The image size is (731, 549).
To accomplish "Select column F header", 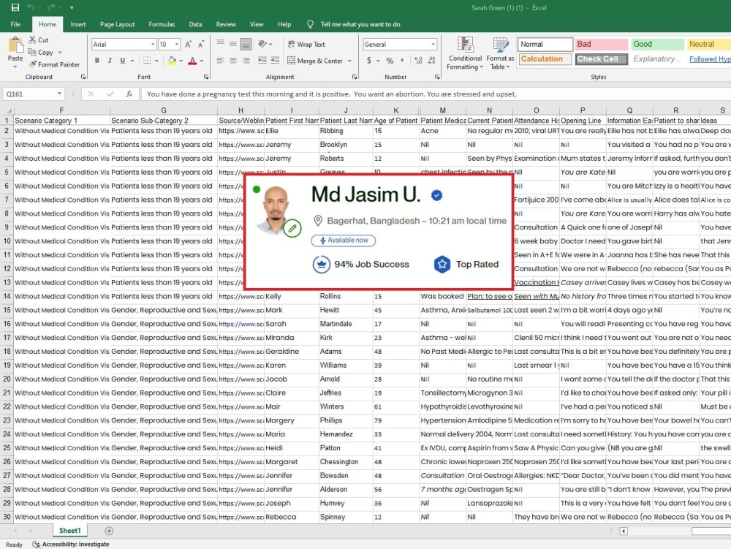I will 61,110.
